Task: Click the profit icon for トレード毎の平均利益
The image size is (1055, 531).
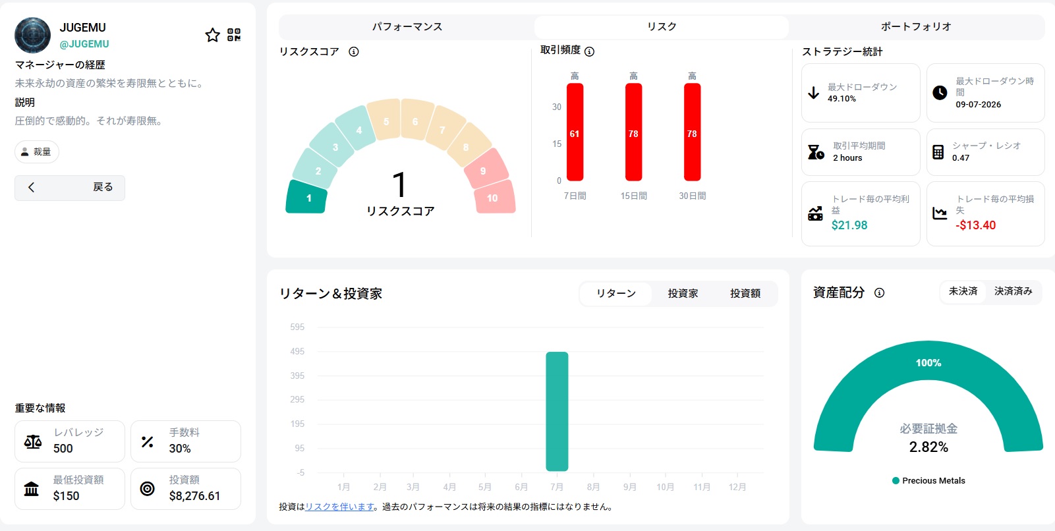Action: tap(815, 213)
